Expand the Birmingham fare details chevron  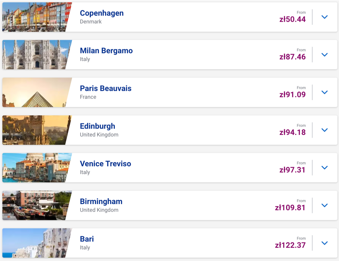click(325, 205)
